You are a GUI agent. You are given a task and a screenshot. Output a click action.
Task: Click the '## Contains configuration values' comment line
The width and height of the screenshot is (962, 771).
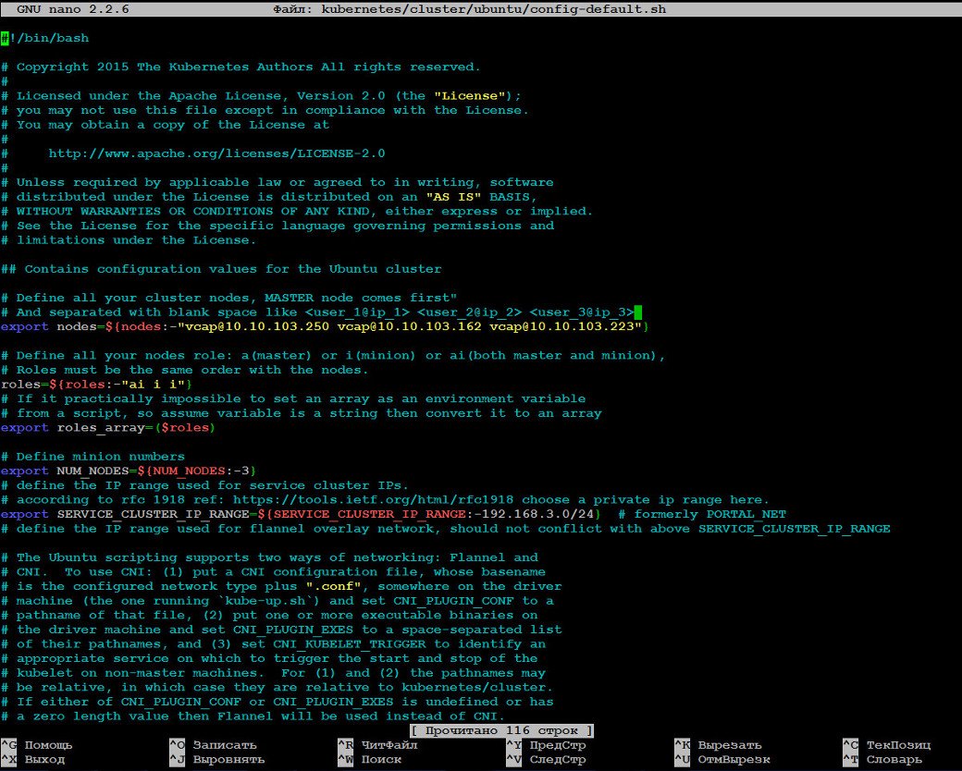click(x=221, y=269)
